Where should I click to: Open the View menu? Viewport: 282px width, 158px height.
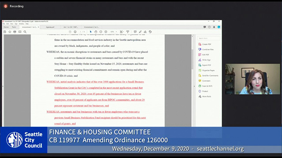(12, 24)
